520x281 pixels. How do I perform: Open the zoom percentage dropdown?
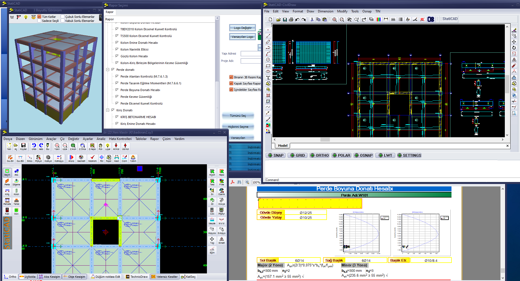[x=256, y=182]
